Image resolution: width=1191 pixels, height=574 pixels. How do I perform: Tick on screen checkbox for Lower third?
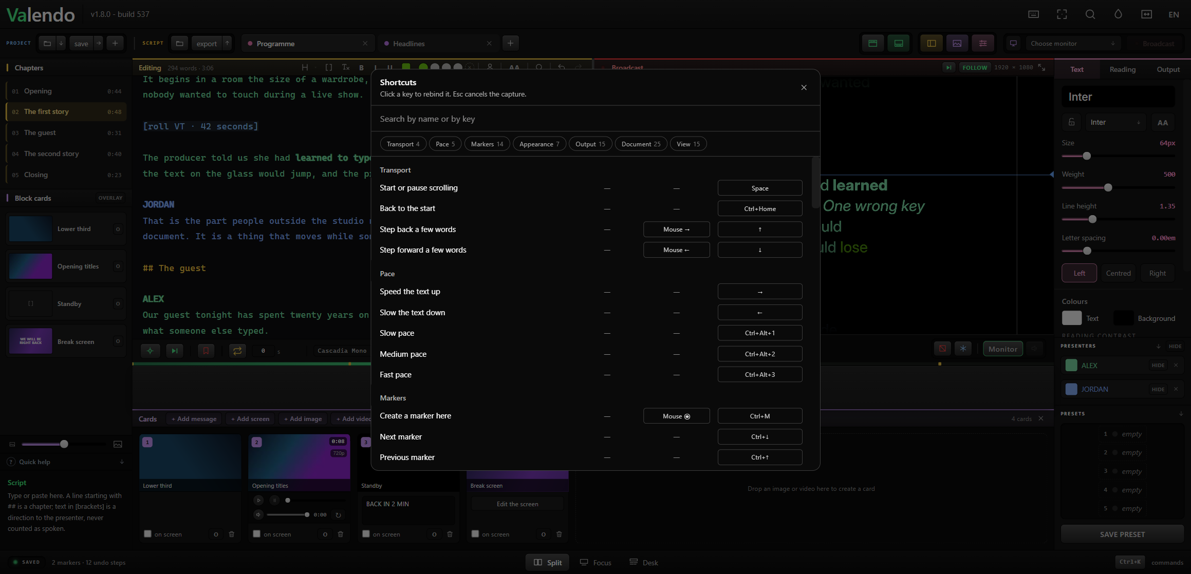click(x=148, y=534)
